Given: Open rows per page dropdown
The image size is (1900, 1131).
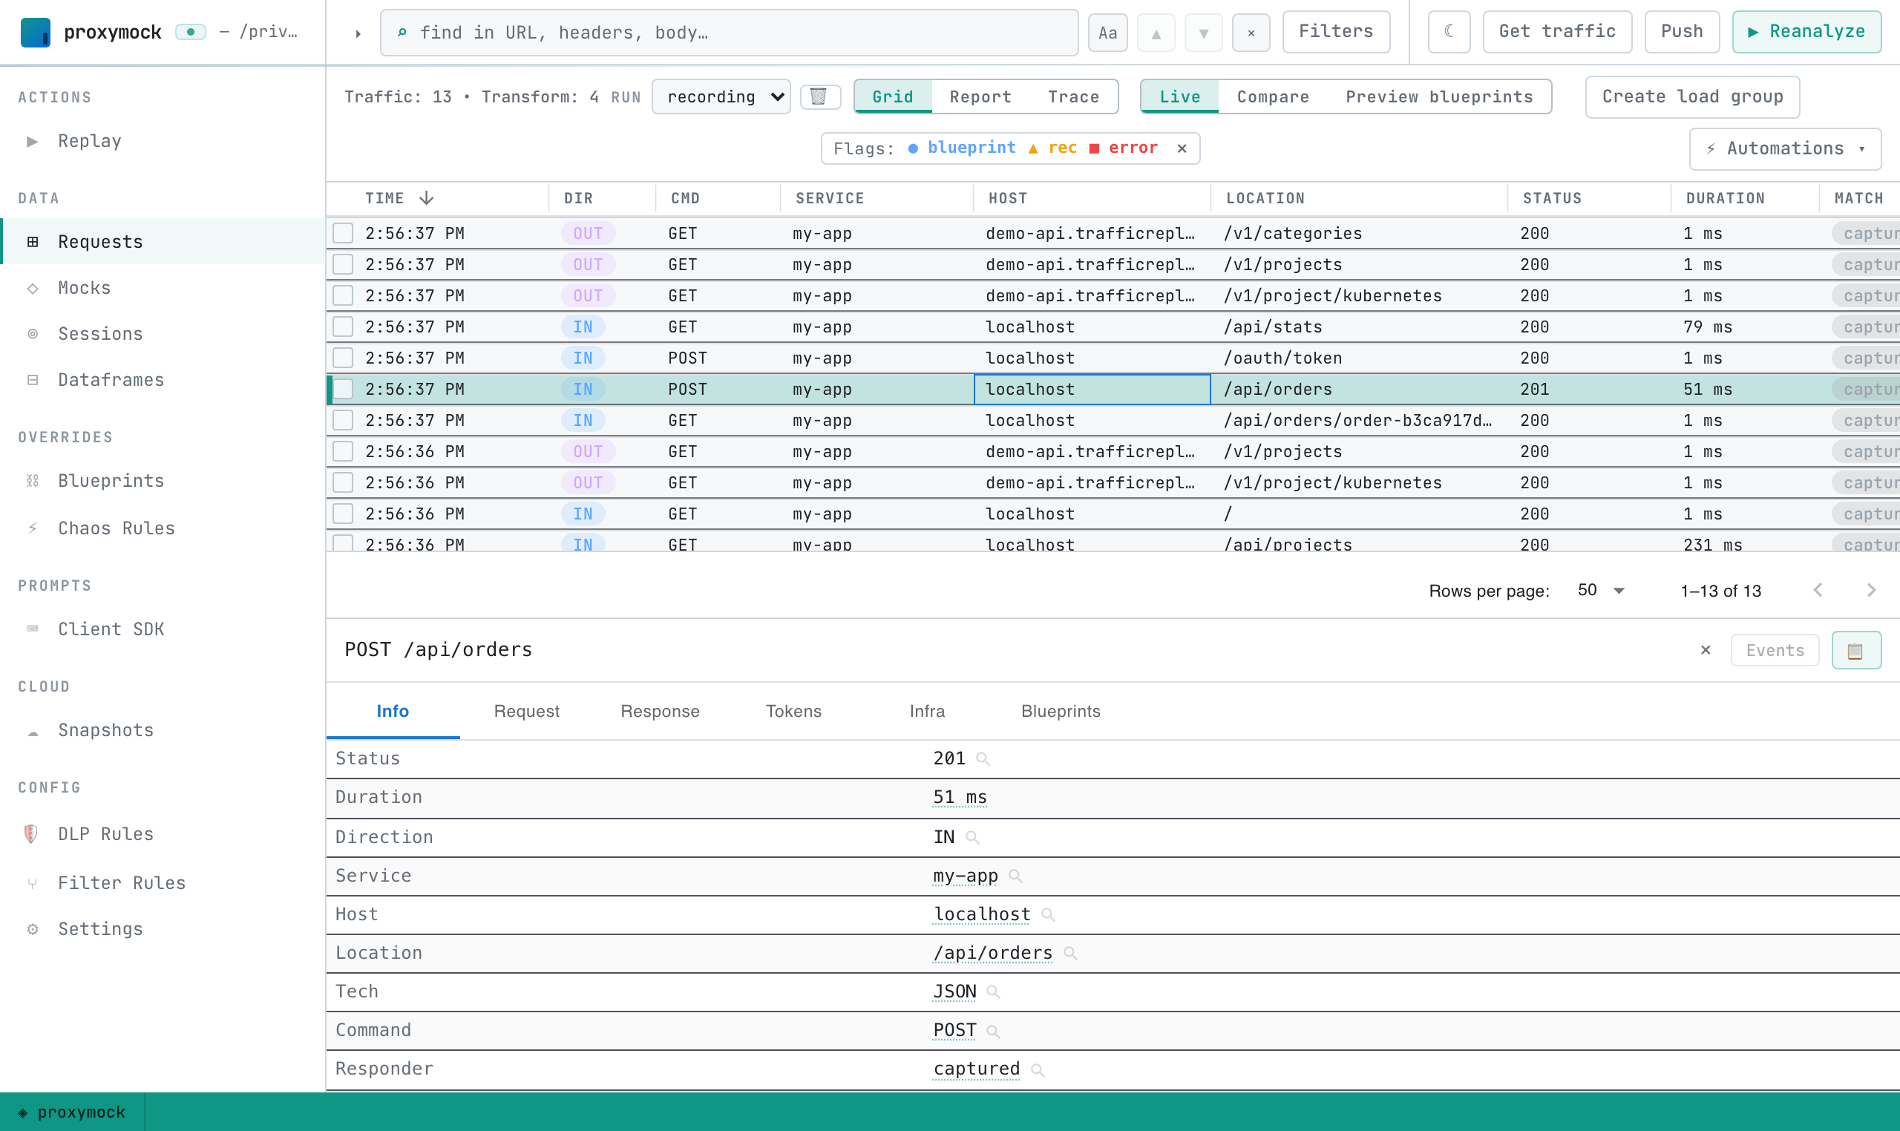Looking at the screenshot, I should point(1600,591).
